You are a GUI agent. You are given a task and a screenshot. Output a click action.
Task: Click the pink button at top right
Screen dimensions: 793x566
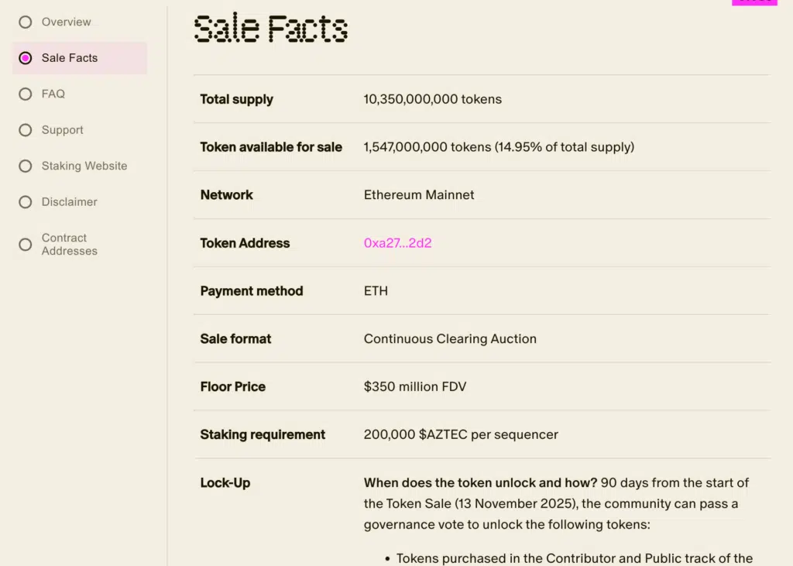(x=754, y=3)
